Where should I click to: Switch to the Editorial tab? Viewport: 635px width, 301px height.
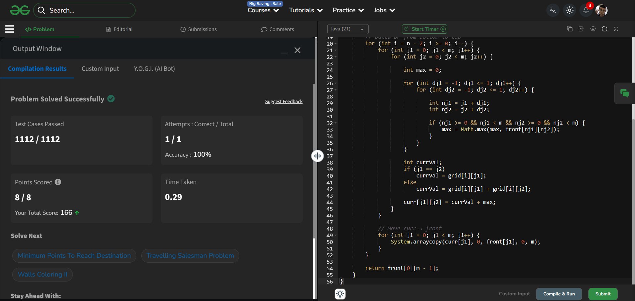point(119,29)
